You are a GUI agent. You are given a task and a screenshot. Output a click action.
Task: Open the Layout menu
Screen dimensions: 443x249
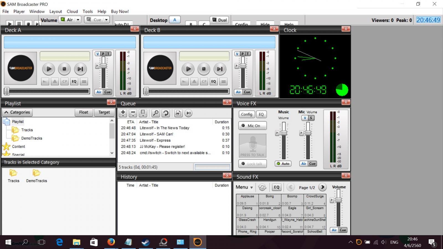pyautogui.click(x=55, y=11)
